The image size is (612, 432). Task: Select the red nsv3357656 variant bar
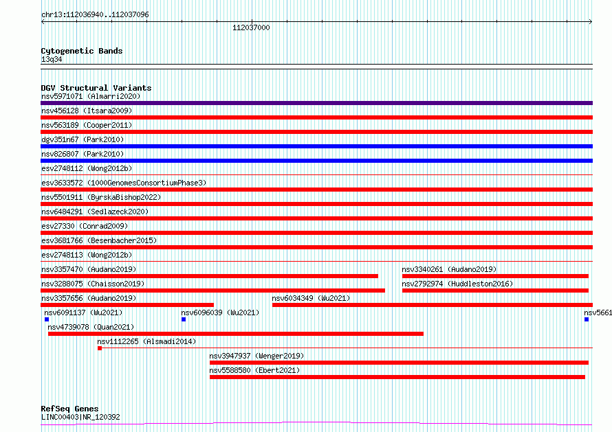tap(127, 305)
